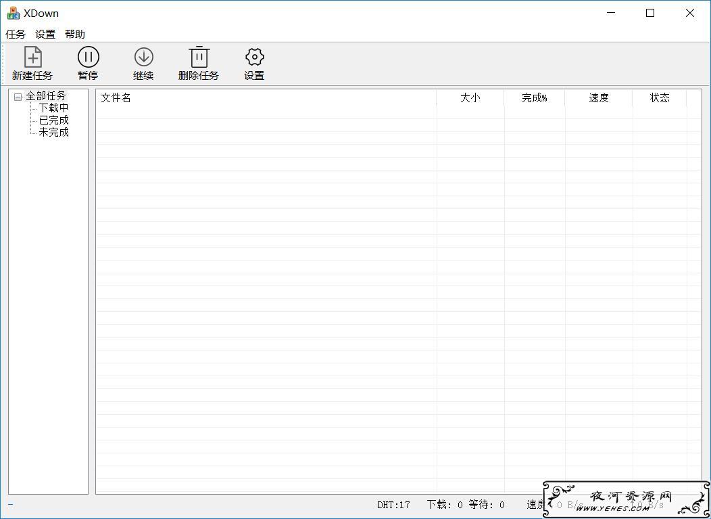Sort by the 大小 column header
Viewport: 711px width, 519px height.
coord(470,97)
